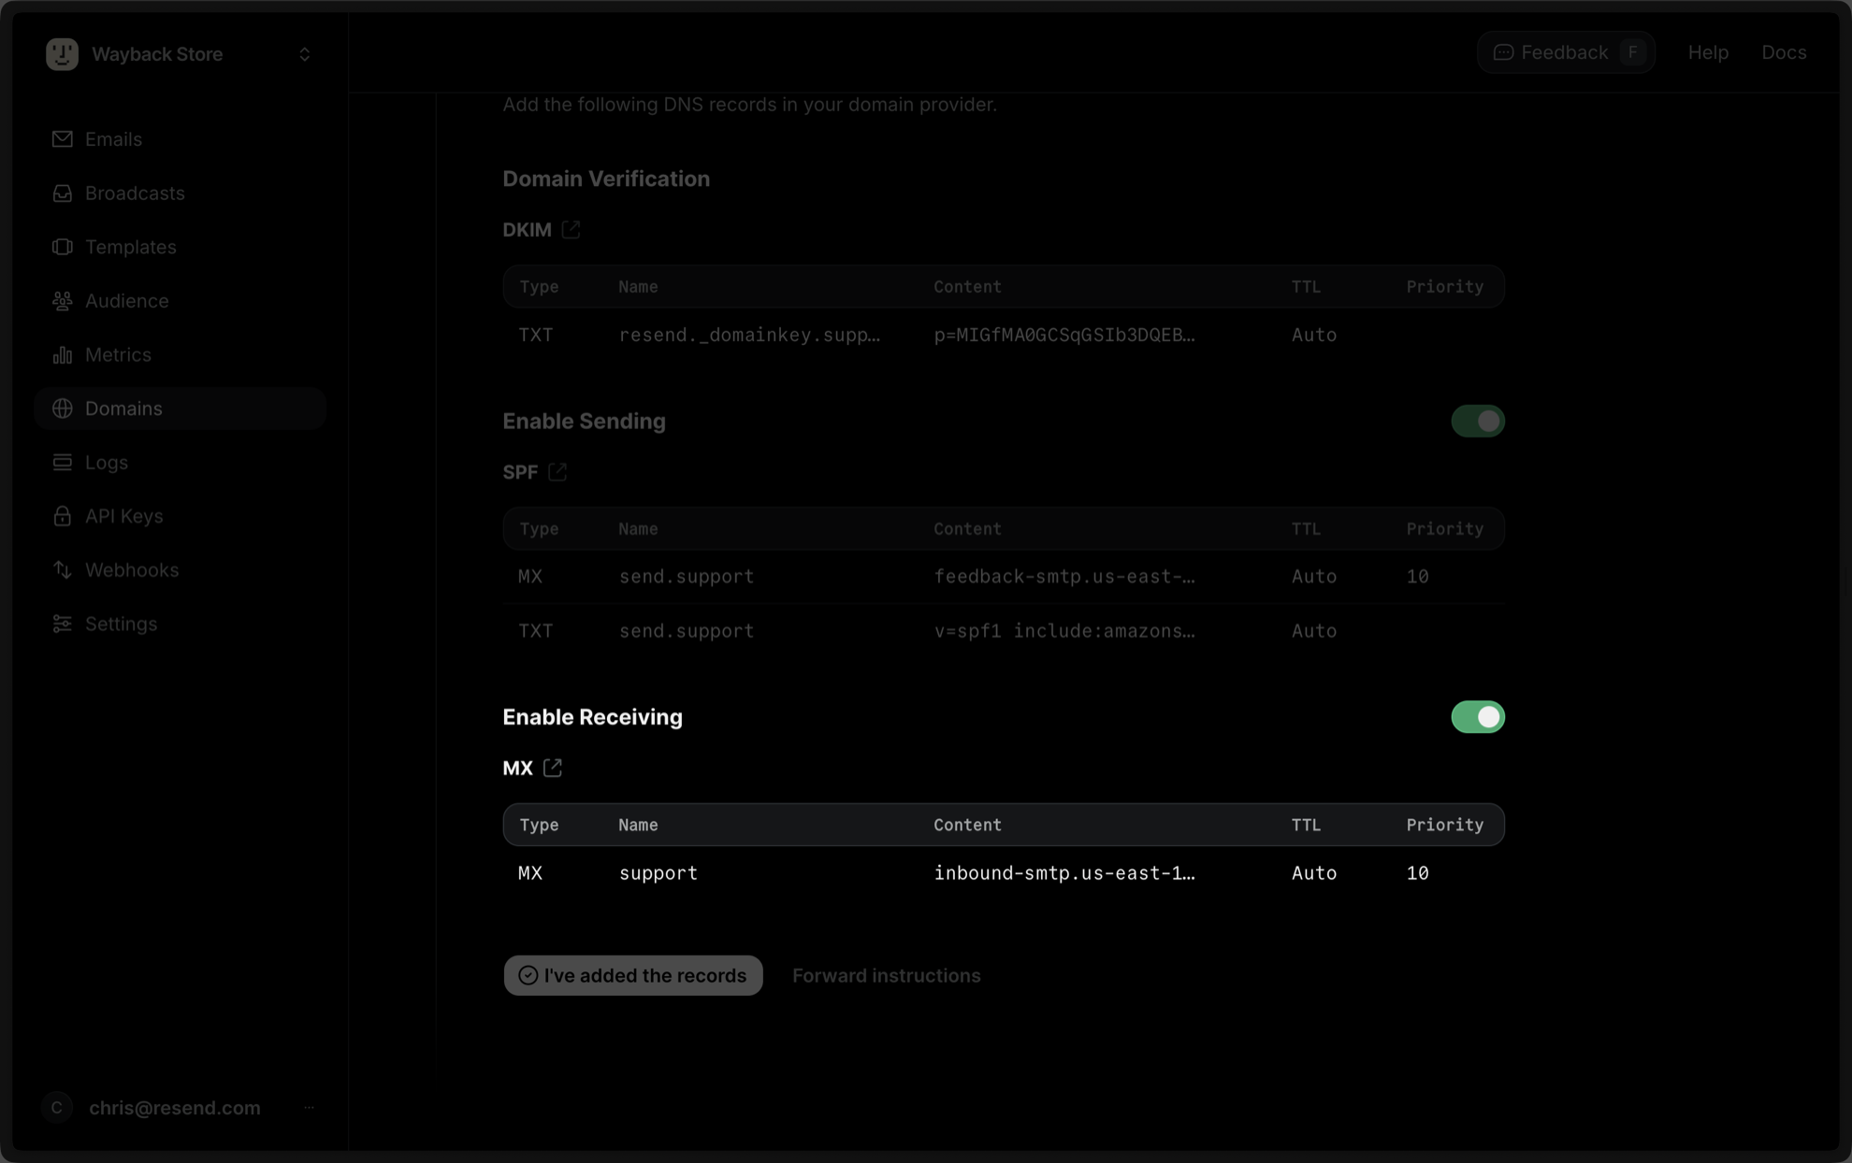The width and height of the screenshot is (1852, 1163).
Task: Toggle the Feedback panel
Action: pos(1565,52)
